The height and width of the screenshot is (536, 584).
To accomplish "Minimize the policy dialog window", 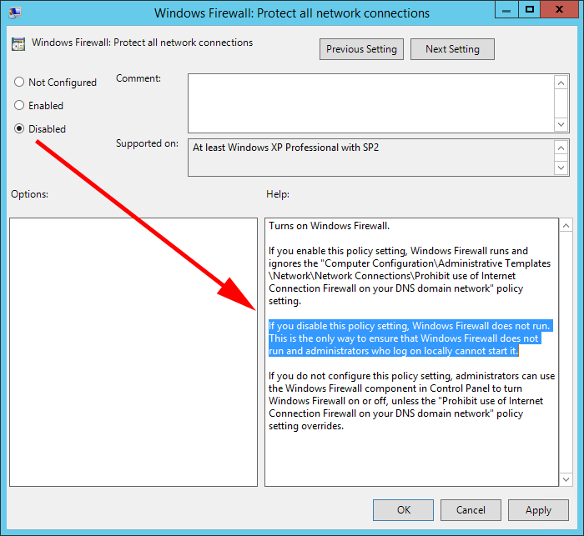I will click(506, 10).
